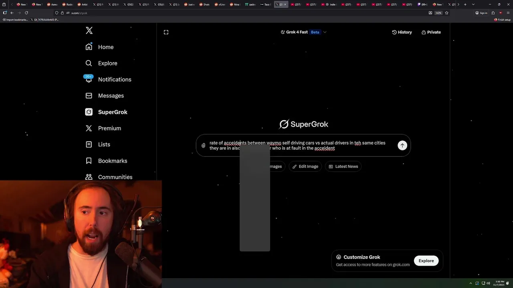Click the browser Back arrow

(x=12, y=13)
